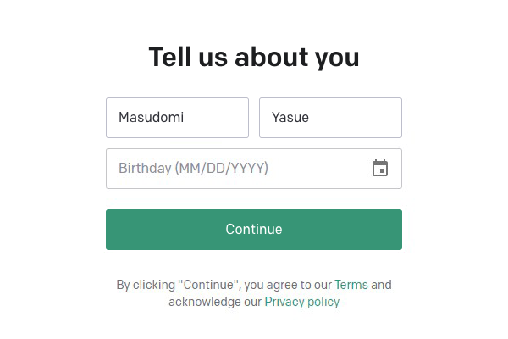
Task: View Terms of use from the disclaimer
Action: 351,285
